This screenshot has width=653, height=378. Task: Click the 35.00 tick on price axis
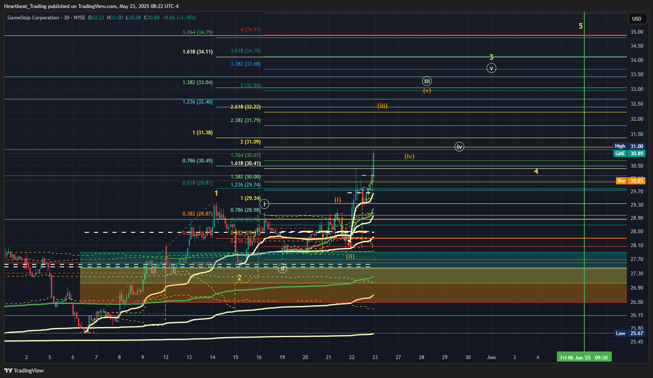(x=637, y=32)
